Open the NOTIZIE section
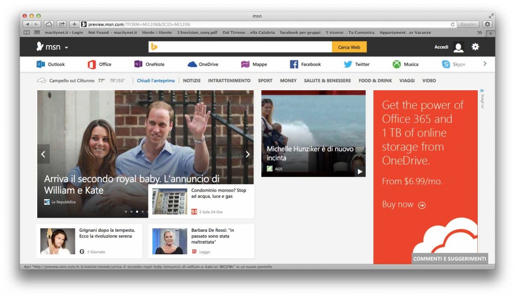515x297 pixels. coord(192,80)
